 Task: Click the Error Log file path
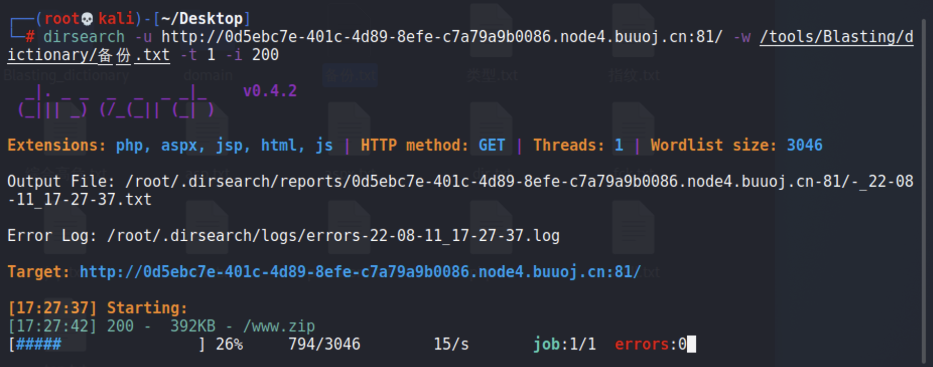click(x=333, y=236)
